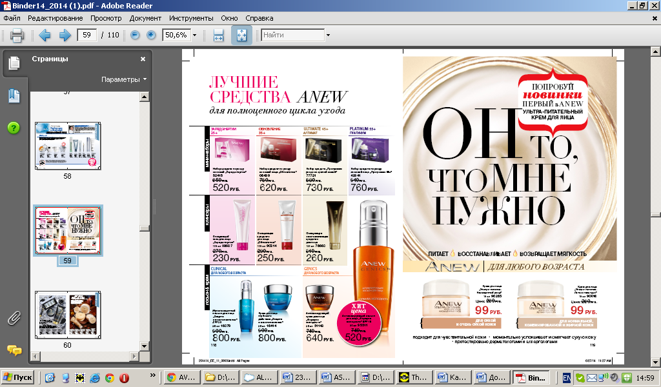The width and height of the screenshot is (661, 387).
Task: Click the zoom value field showing 50,6%
Action: click(177, 35)
